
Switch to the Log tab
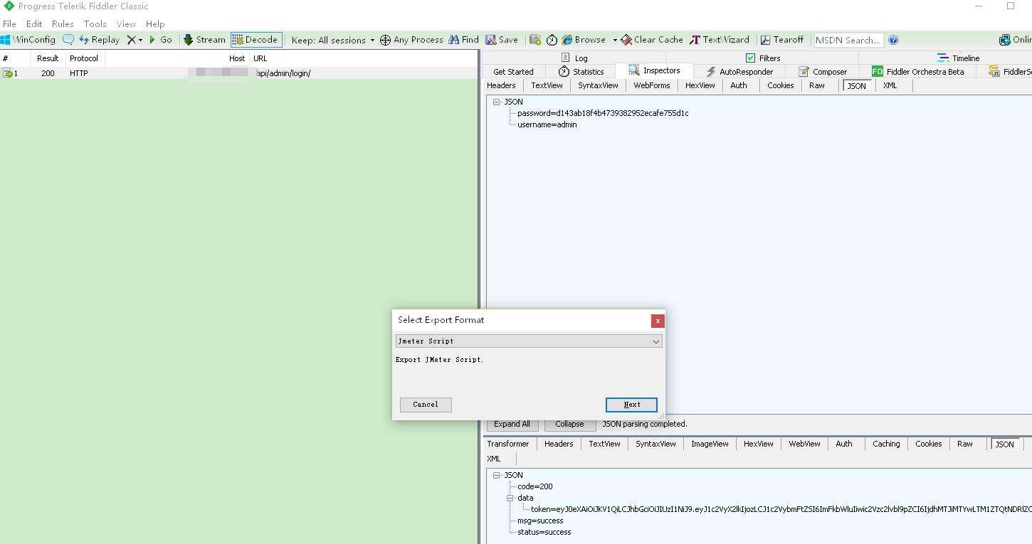click(x=574, y=58)
